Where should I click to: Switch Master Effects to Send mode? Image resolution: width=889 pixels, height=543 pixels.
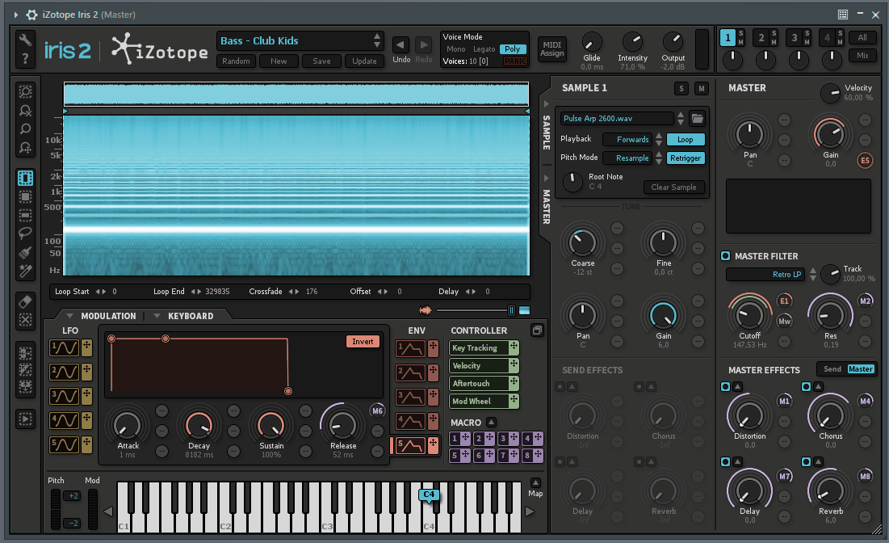(832, 368)
